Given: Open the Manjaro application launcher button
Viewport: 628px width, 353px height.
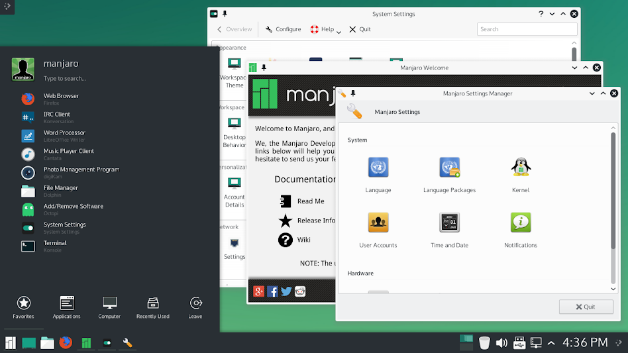Looking at the screenshot, I should click(x=11, y=342).
